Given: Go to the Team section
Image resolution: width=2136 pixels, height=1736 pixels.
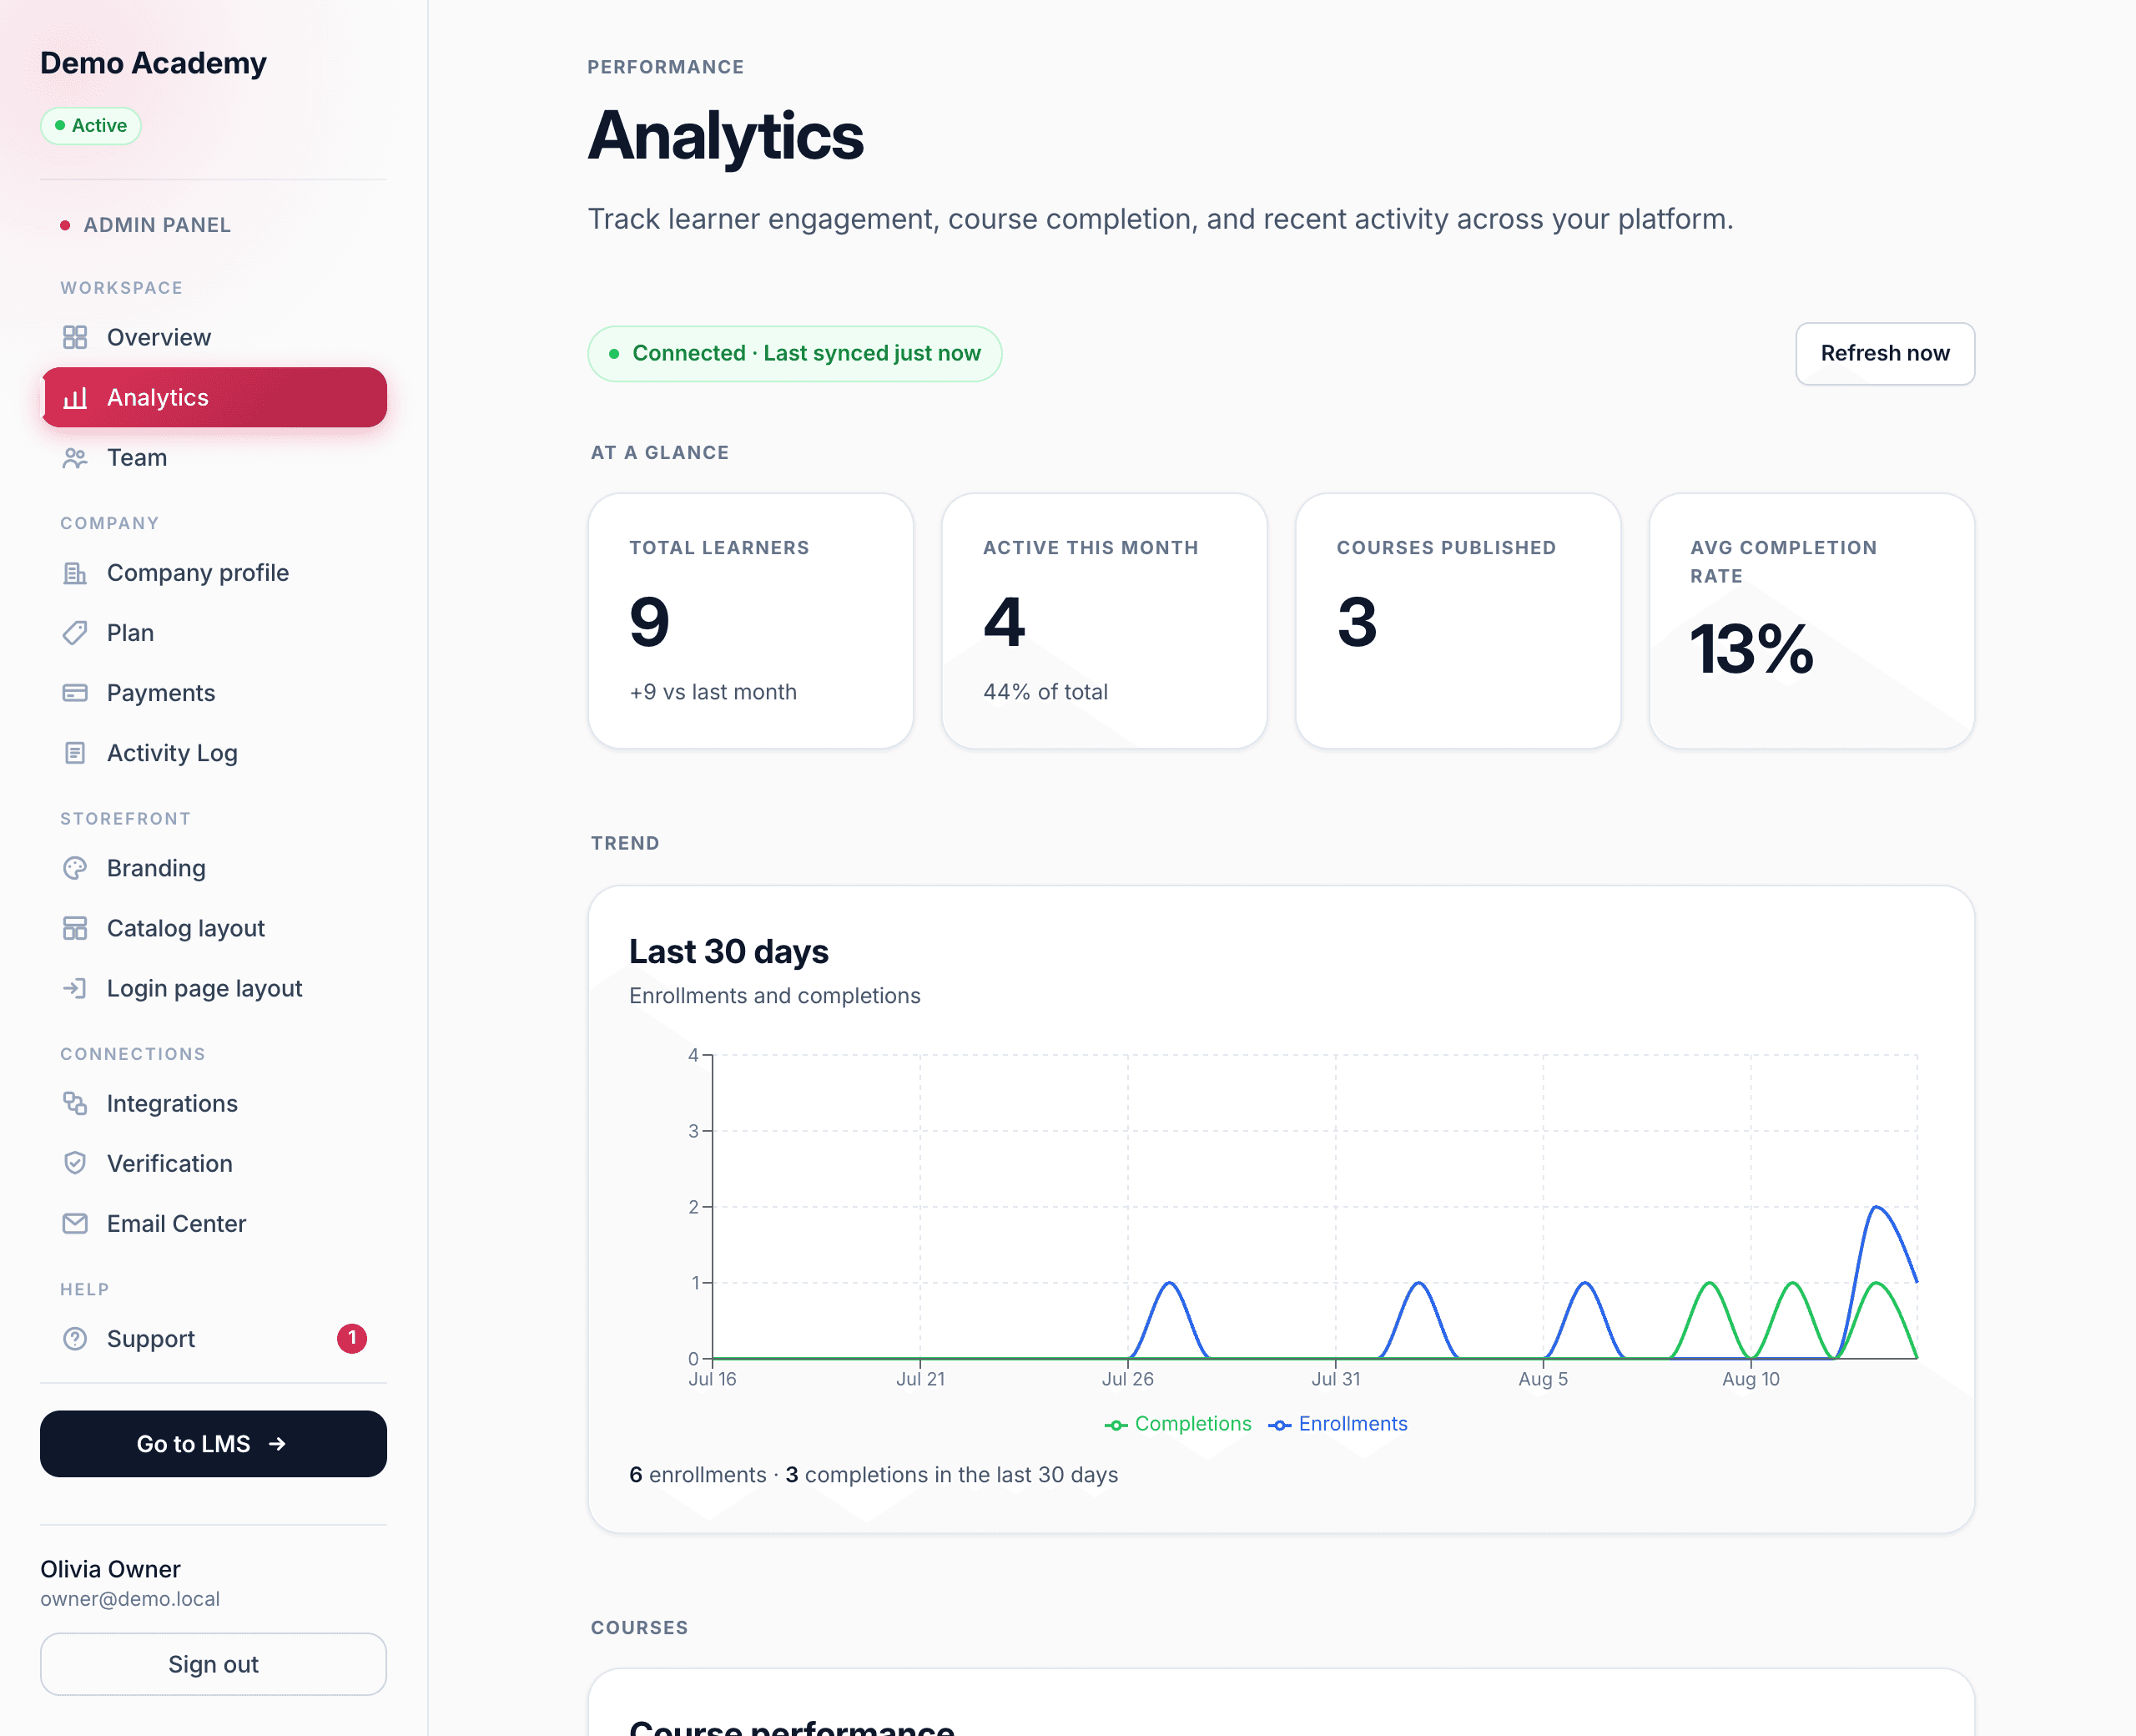Looking at the screenshot, I should (x=214, y=458).
